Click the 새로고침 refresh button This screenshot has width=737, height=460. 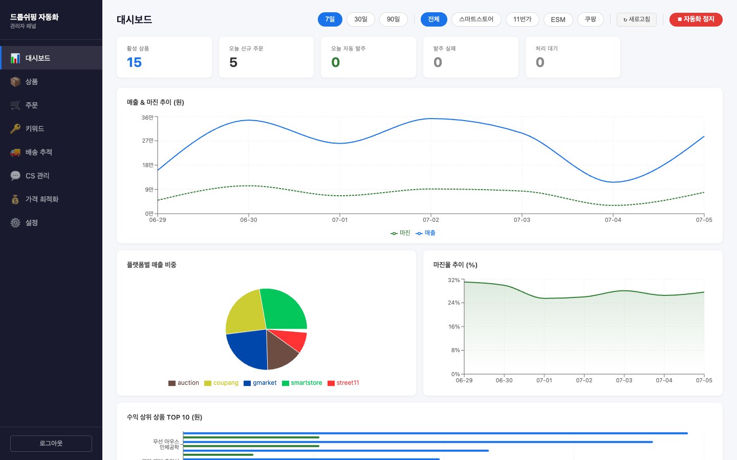[x=637, y=19]
